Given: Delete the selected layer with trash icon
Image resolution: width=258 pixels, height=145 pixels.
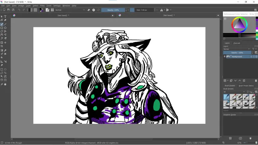Looking at the screenshot, I should (x=256, y=81).
